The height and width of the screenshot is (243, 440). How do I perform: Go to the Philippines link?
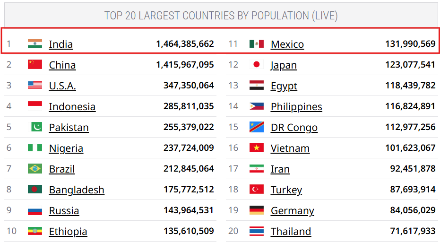click(x=296, y=107)
